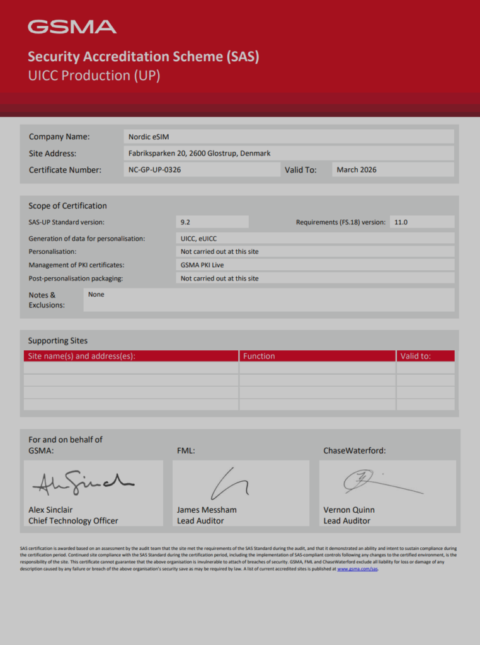Image resolution: width=480 pixels, height=645 pixels.
Task: Click the site address field with Fabriksparken 20
Action: pos(289,153)
